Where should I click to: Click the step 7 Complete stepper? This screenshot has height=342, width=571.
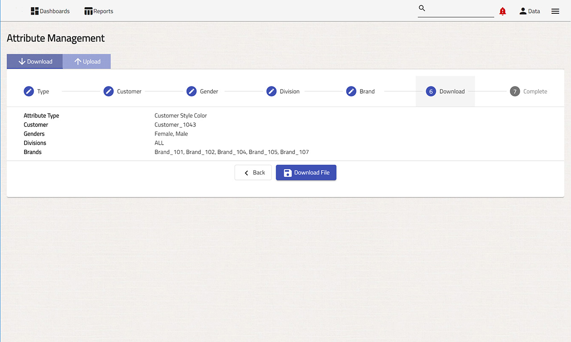(x=529, y=91)
